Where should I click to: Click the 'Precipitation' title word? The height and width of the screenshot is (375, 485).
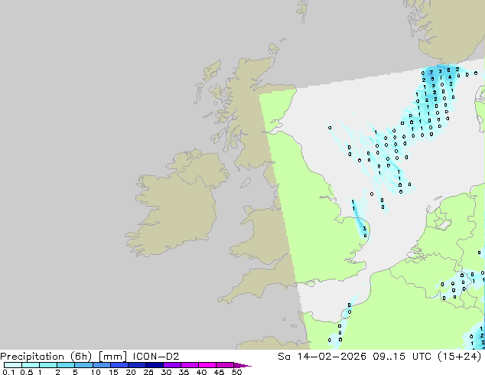[32, 357]
